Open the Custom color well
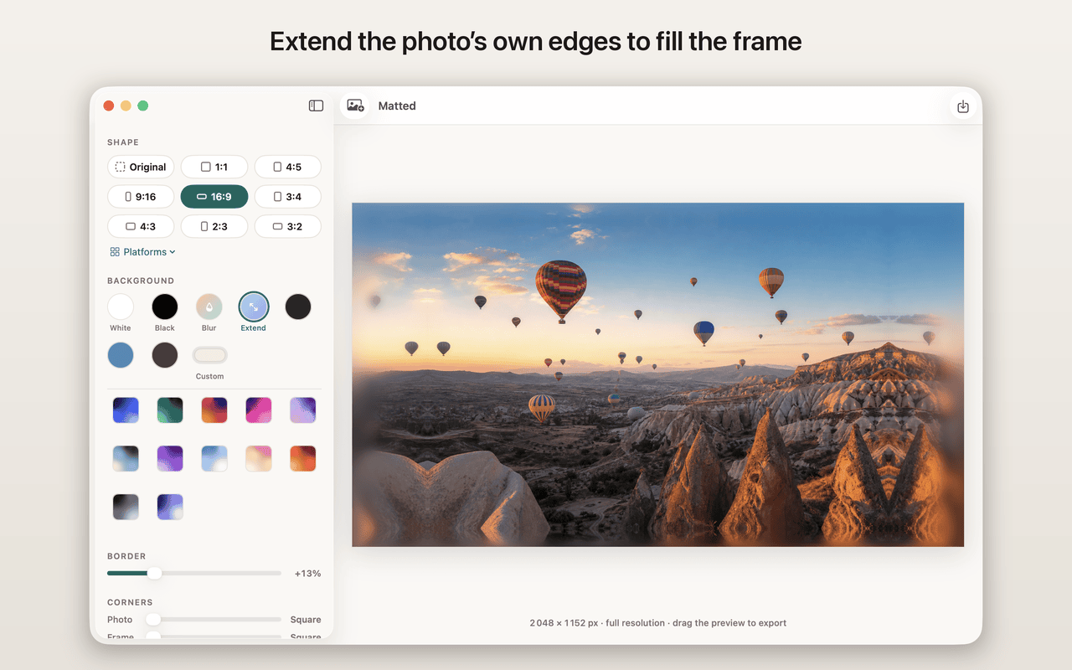Screen dimensions: 1072x670 [x=209, y=355]
